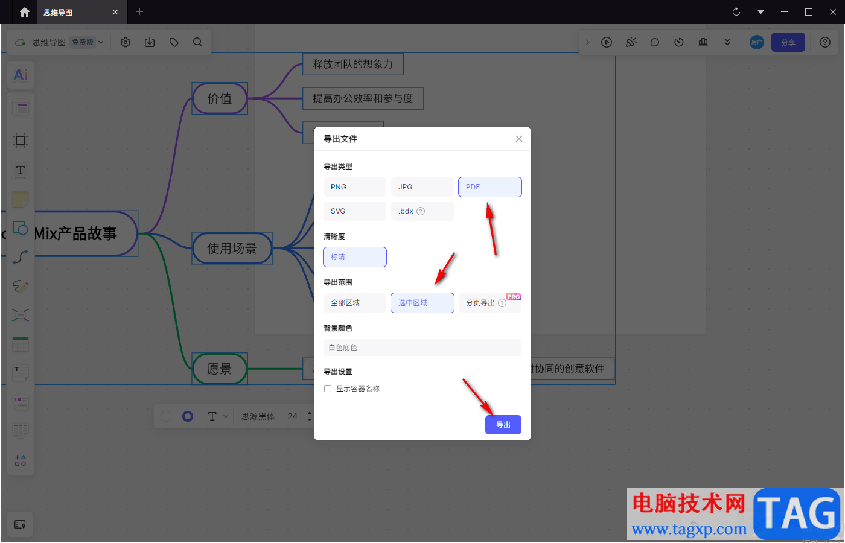Switch to the mind map tab

tap(58, 12)
